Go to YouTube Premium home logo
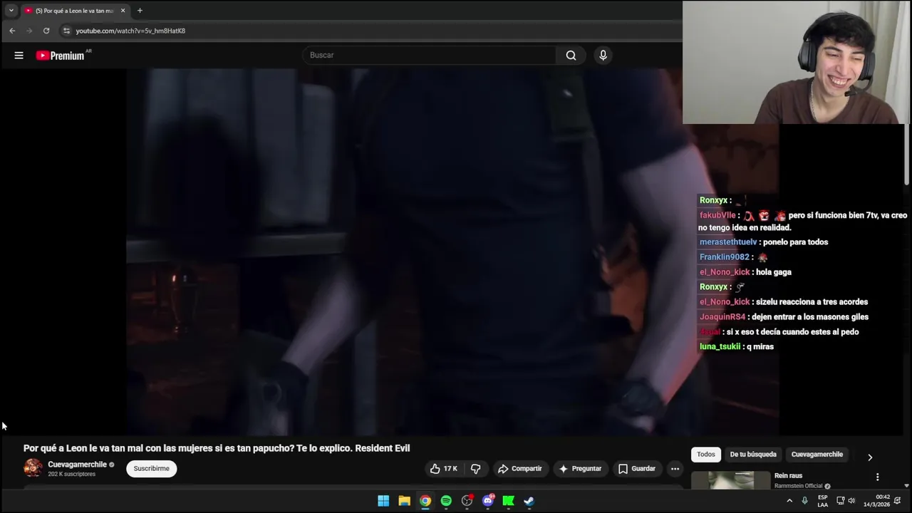 [x=61, y=56]
